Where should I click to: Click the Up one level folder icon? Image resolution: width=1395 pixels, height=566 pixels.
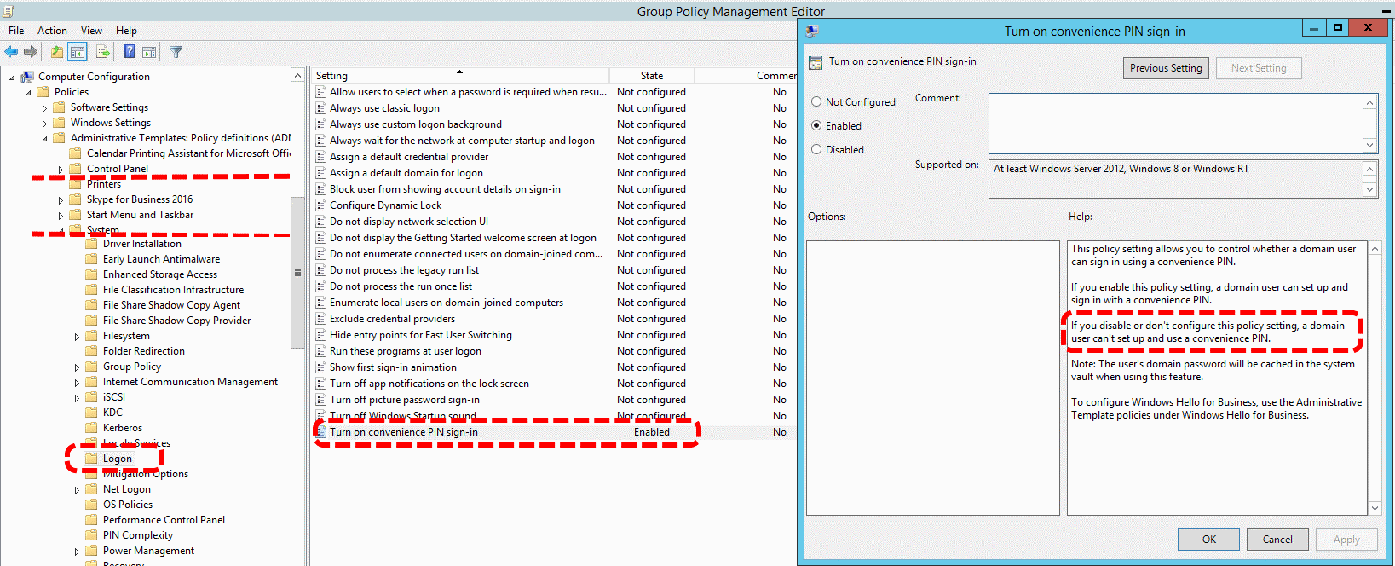pos(56,52)
